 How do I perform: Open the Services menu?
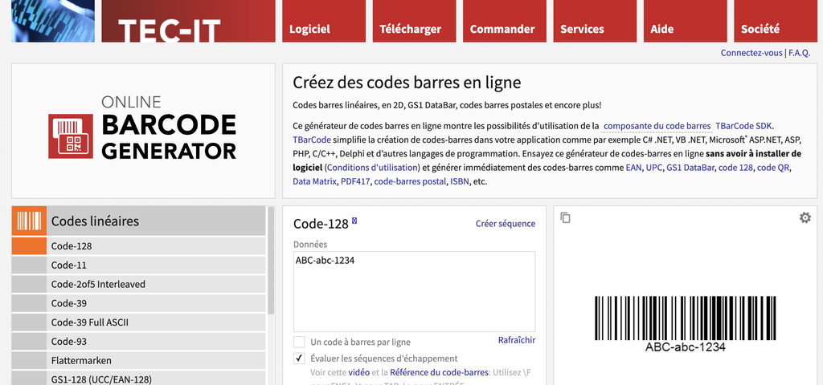(595, 21)
